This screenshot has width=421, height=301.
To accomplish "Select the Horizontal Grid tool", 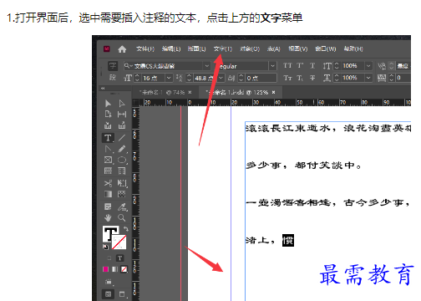I will click(x=108, y=171).
